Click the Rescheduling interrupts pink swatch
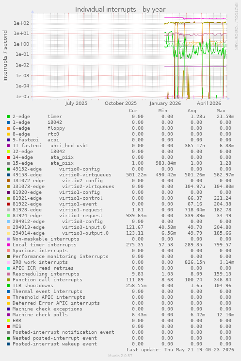The image size is (241, 361). [x=8, y=274]
